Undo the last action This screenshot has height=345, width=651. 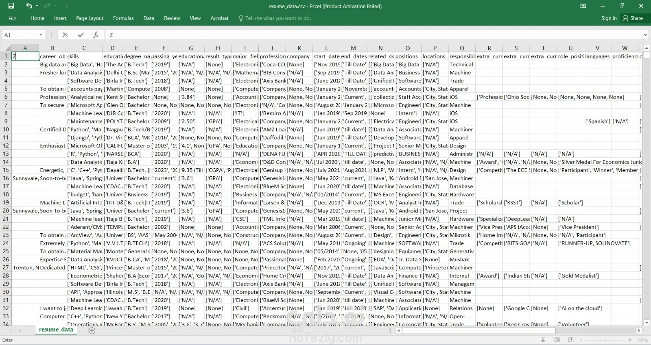point(29,6)
